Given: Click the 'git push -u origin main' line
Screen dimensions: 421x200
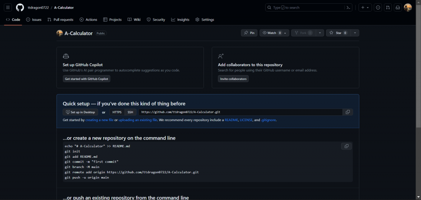Looking at the screenshot, I should (87, 177).
